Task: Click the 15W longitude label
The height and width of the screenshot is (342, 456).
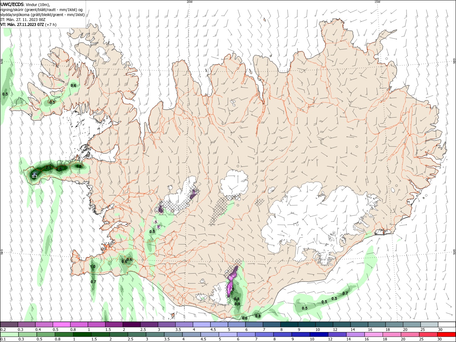Action: click(x=377, y=2)
